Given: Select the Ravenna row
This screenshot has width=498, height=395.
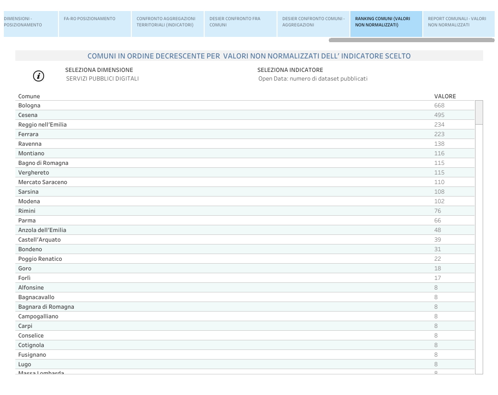Looking at the screenshot, I should (245, 144).
